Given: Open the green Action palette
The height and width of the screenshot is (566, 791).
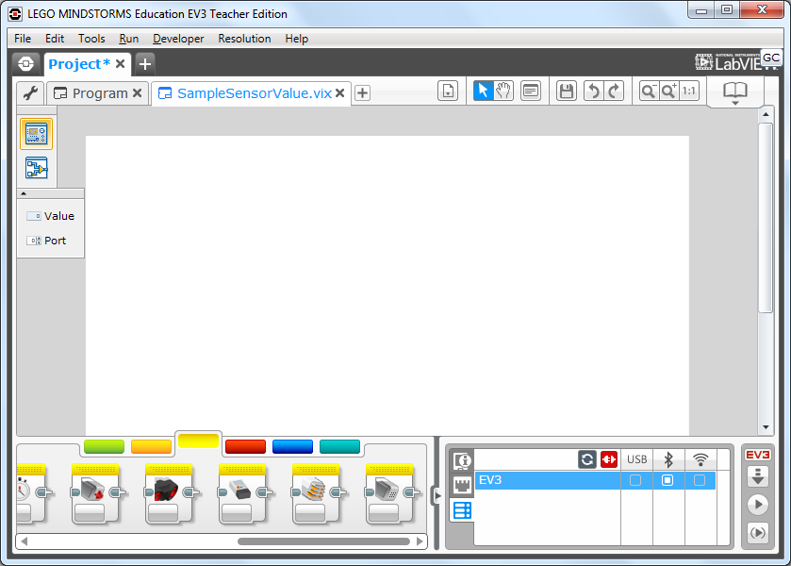Looking at the screenshot, I should coord(104,446).
